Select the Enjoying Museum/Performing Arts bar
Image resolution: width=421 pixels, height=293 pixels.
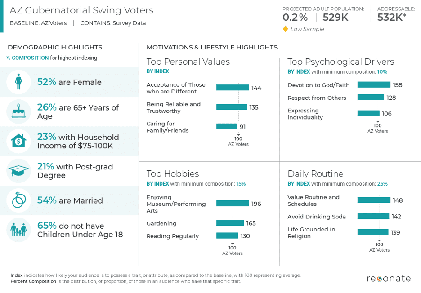(233, 204)
